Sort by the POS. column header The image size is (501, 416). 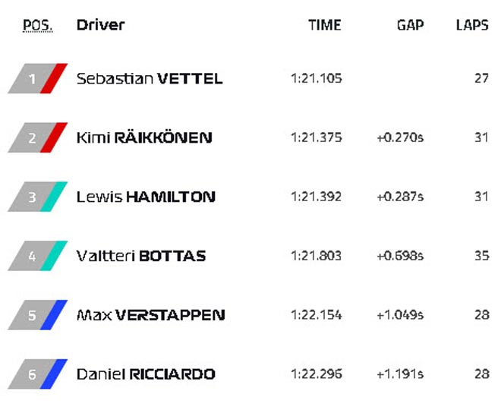pyautogui.click(x=38, y=25)
